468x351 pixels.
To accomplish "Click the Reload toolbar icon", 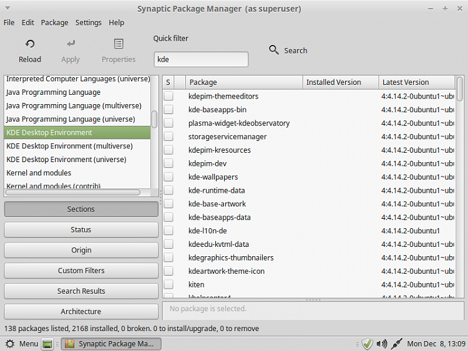I will 30,44.
